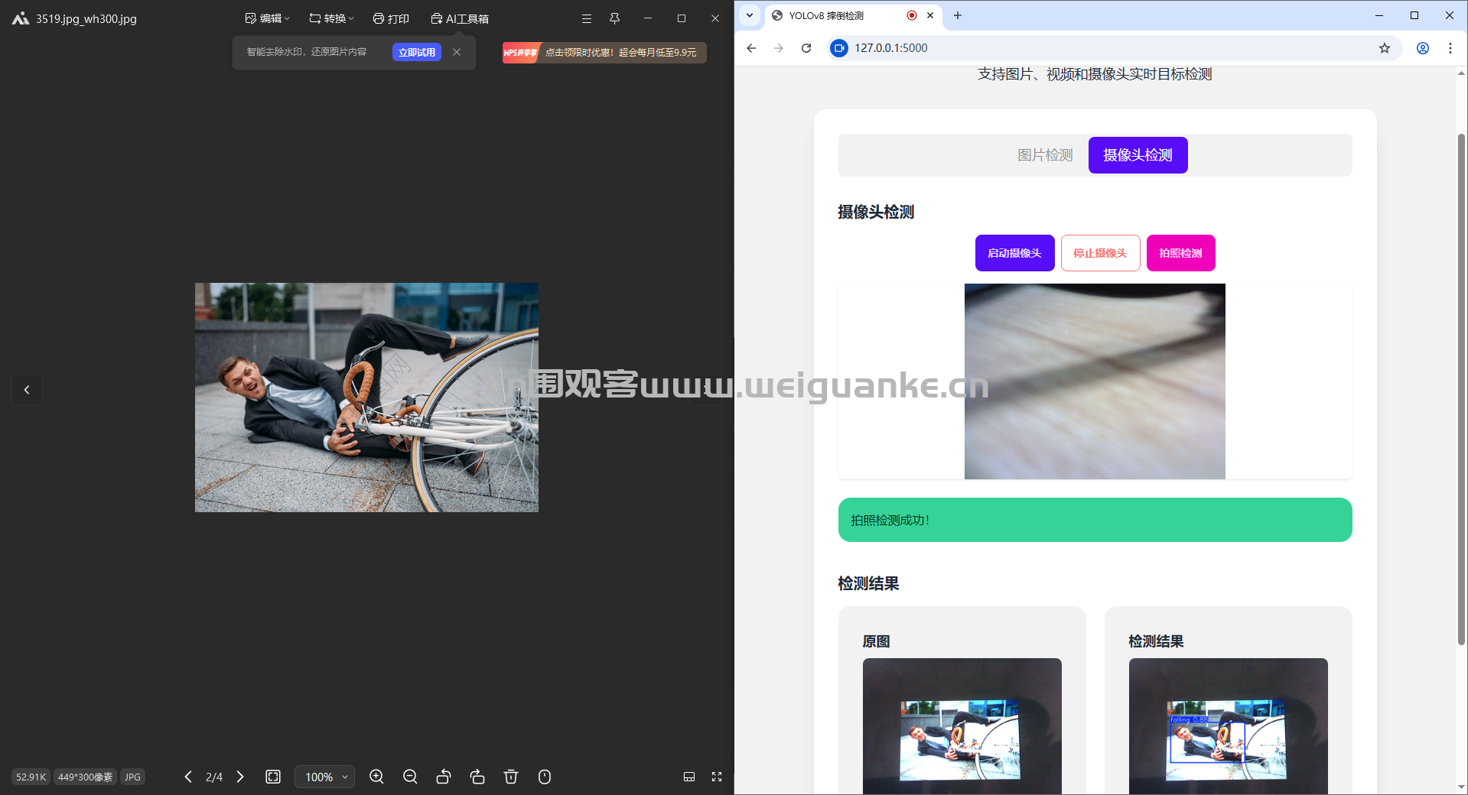Enter fullscreen view in image viewer
Screen dimensions: 1468x795
(717, 777)
